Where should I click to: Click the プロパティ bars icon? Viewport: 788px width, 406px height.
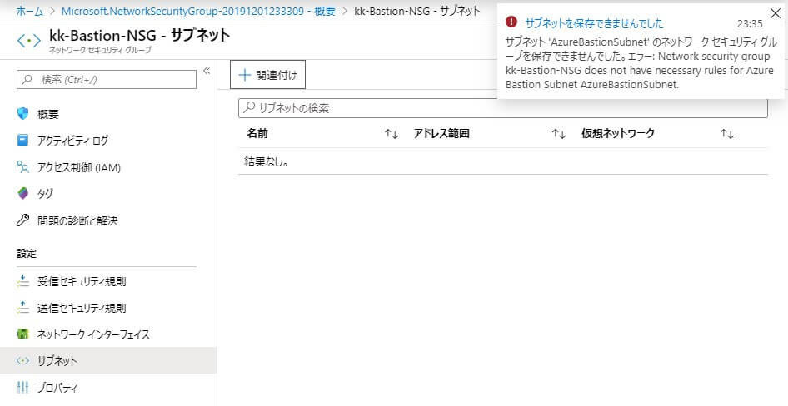[23, 387]
